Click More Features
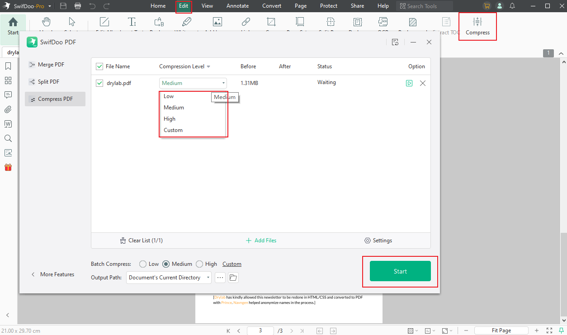Viewport: 567px width, 335px height. (x=52, y=274)
